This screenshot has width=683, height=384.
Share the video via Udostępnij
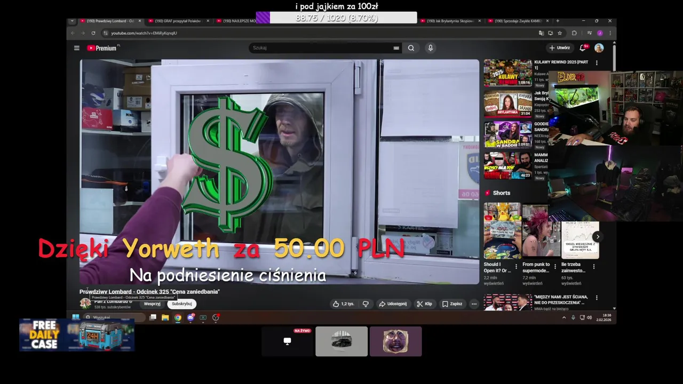[393, 304]
